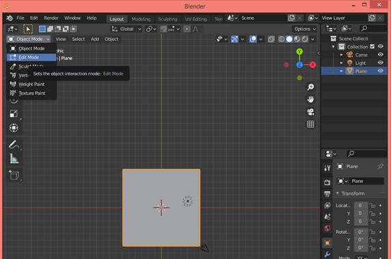The image size is (391, 259).
Task: Toggle perspective/orthographic grid icon
Action: tap(310, 124)
